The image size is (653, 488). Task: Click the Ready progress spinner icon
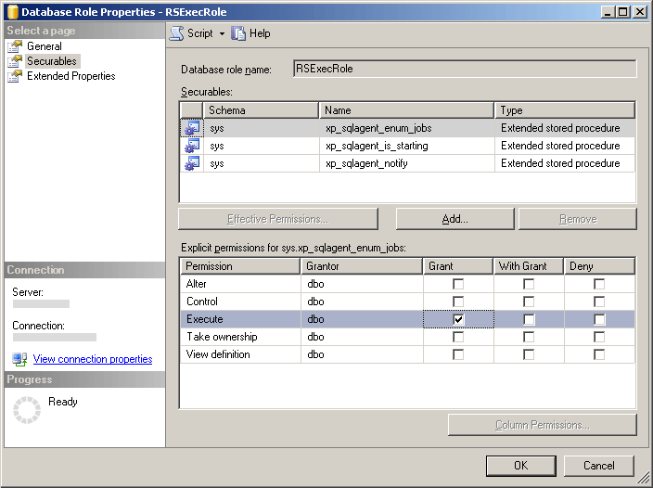pos(27,410)
